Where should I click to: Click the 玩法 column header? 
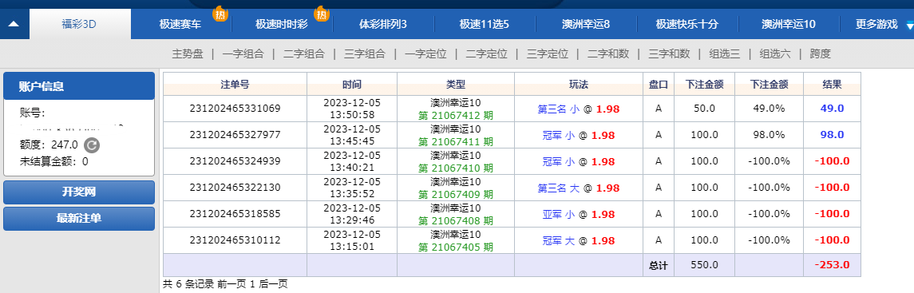579,85
